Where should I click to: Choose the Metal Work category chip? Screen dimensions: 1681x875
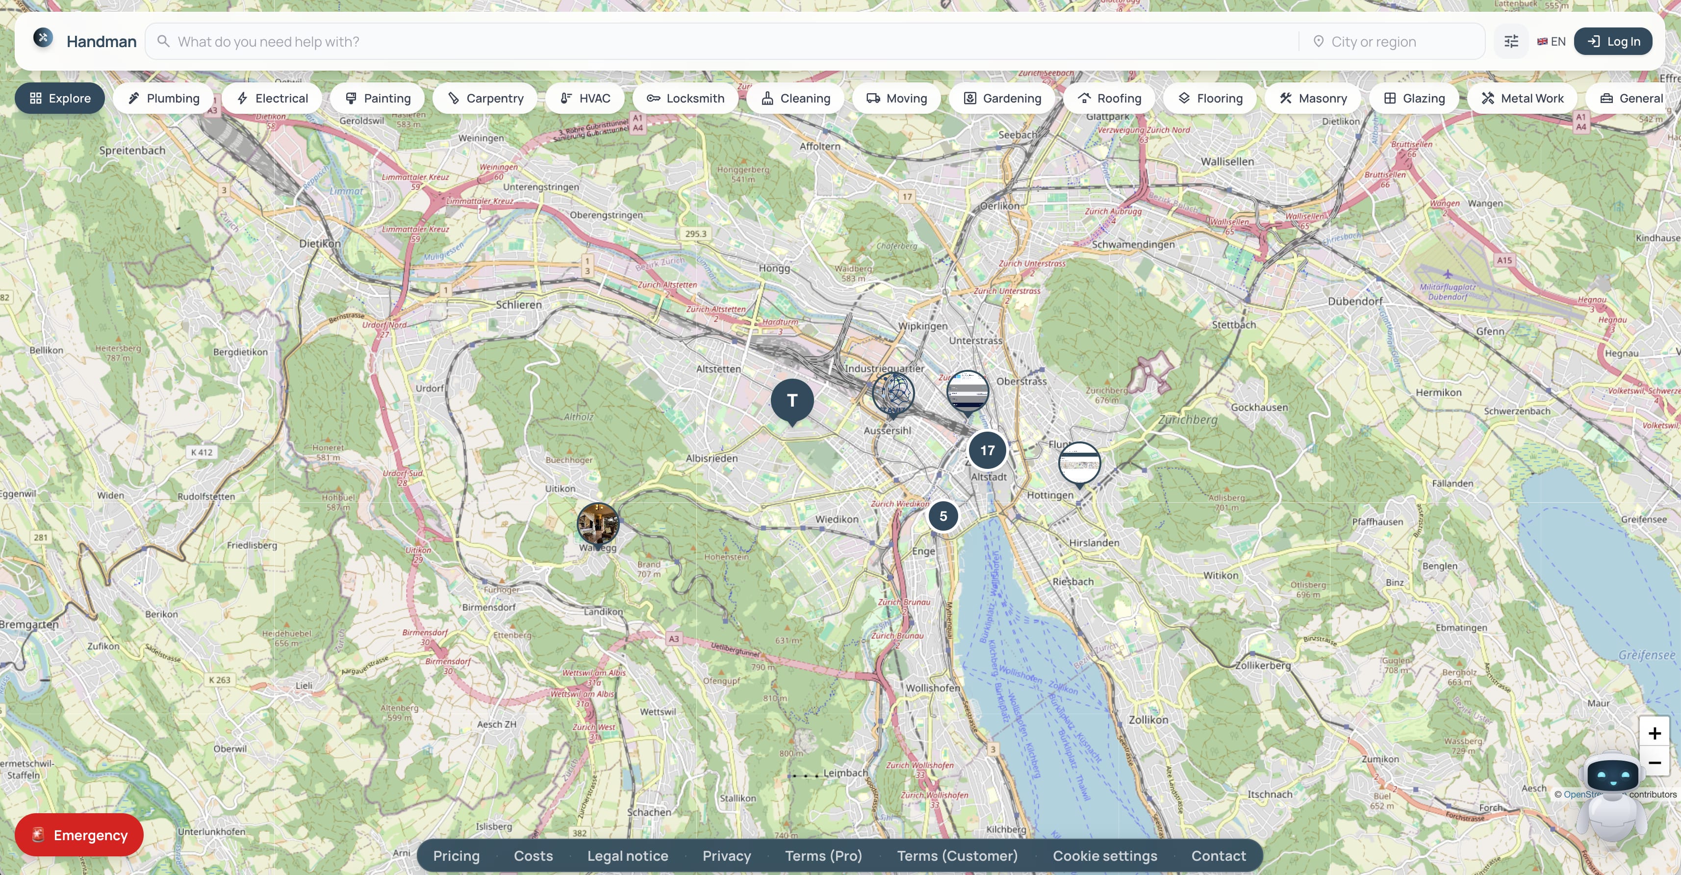(x=1523, y=98)
